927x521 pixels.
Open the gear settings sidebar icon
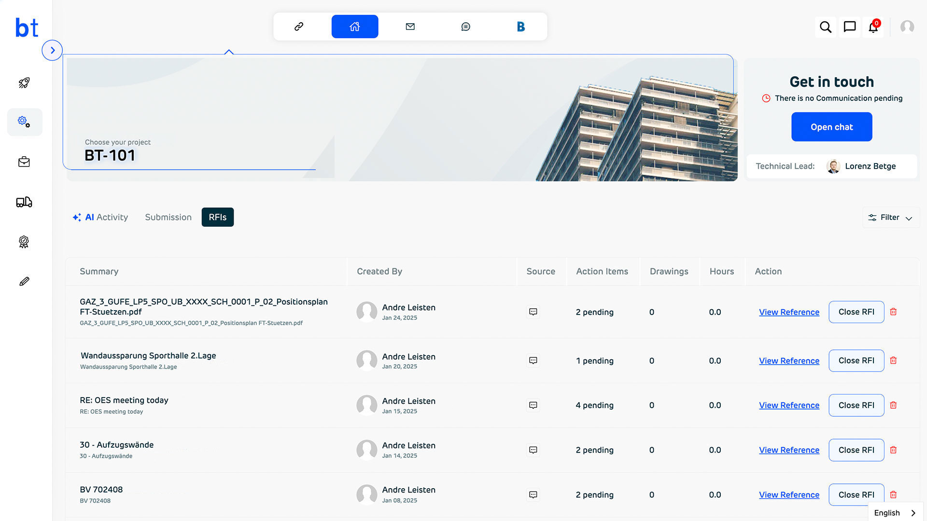click(24, 122)
